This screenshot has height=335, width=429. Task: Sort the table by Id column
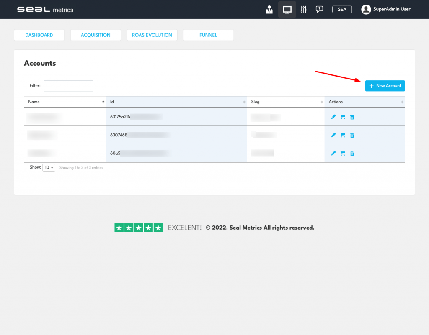(176, 102)
